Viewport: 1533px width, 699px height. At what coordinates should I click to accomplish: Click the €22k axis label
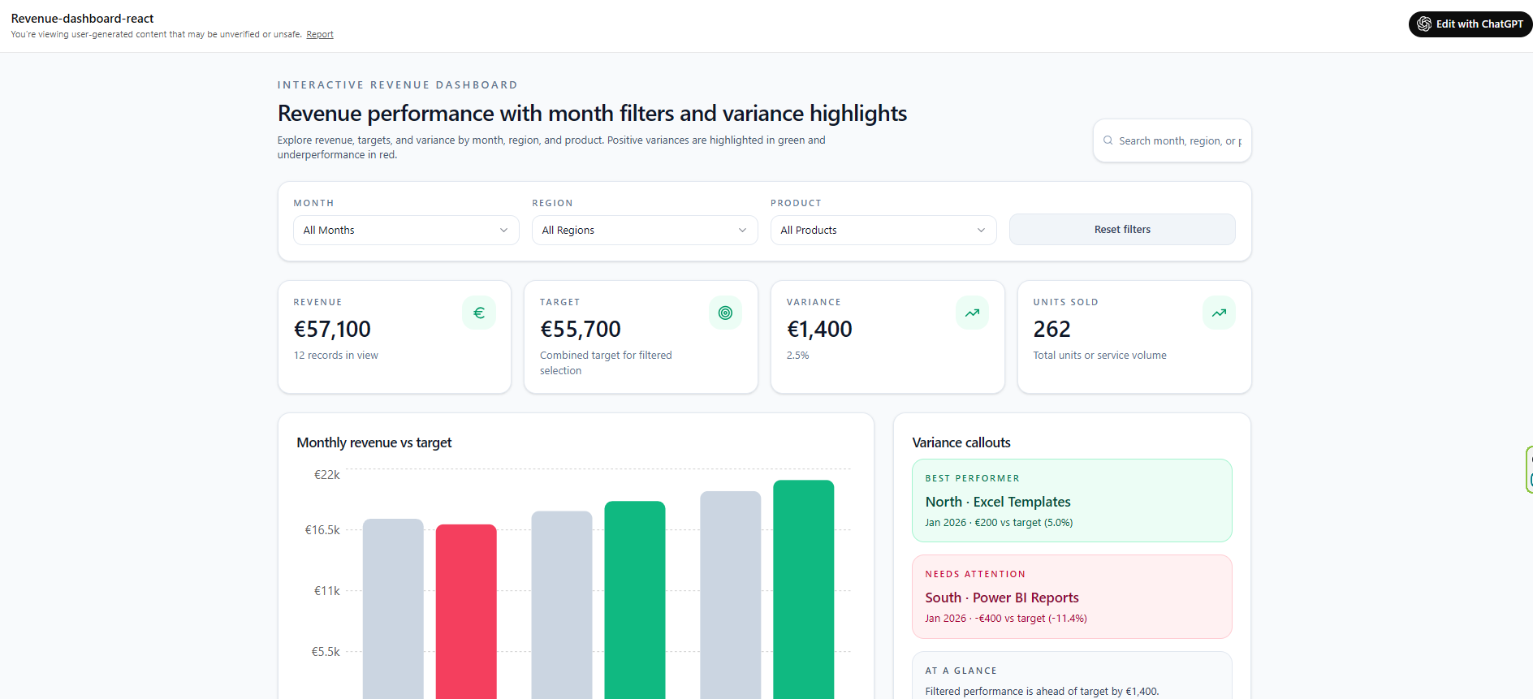point(326,475)
